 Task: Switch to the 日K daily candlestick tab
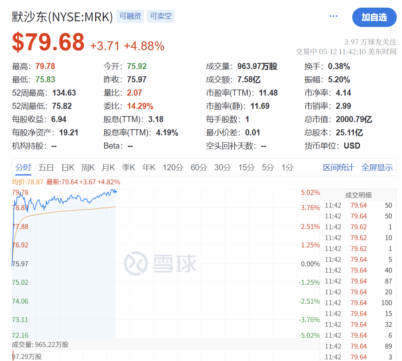pyautogui.click(x=67, y=167)
